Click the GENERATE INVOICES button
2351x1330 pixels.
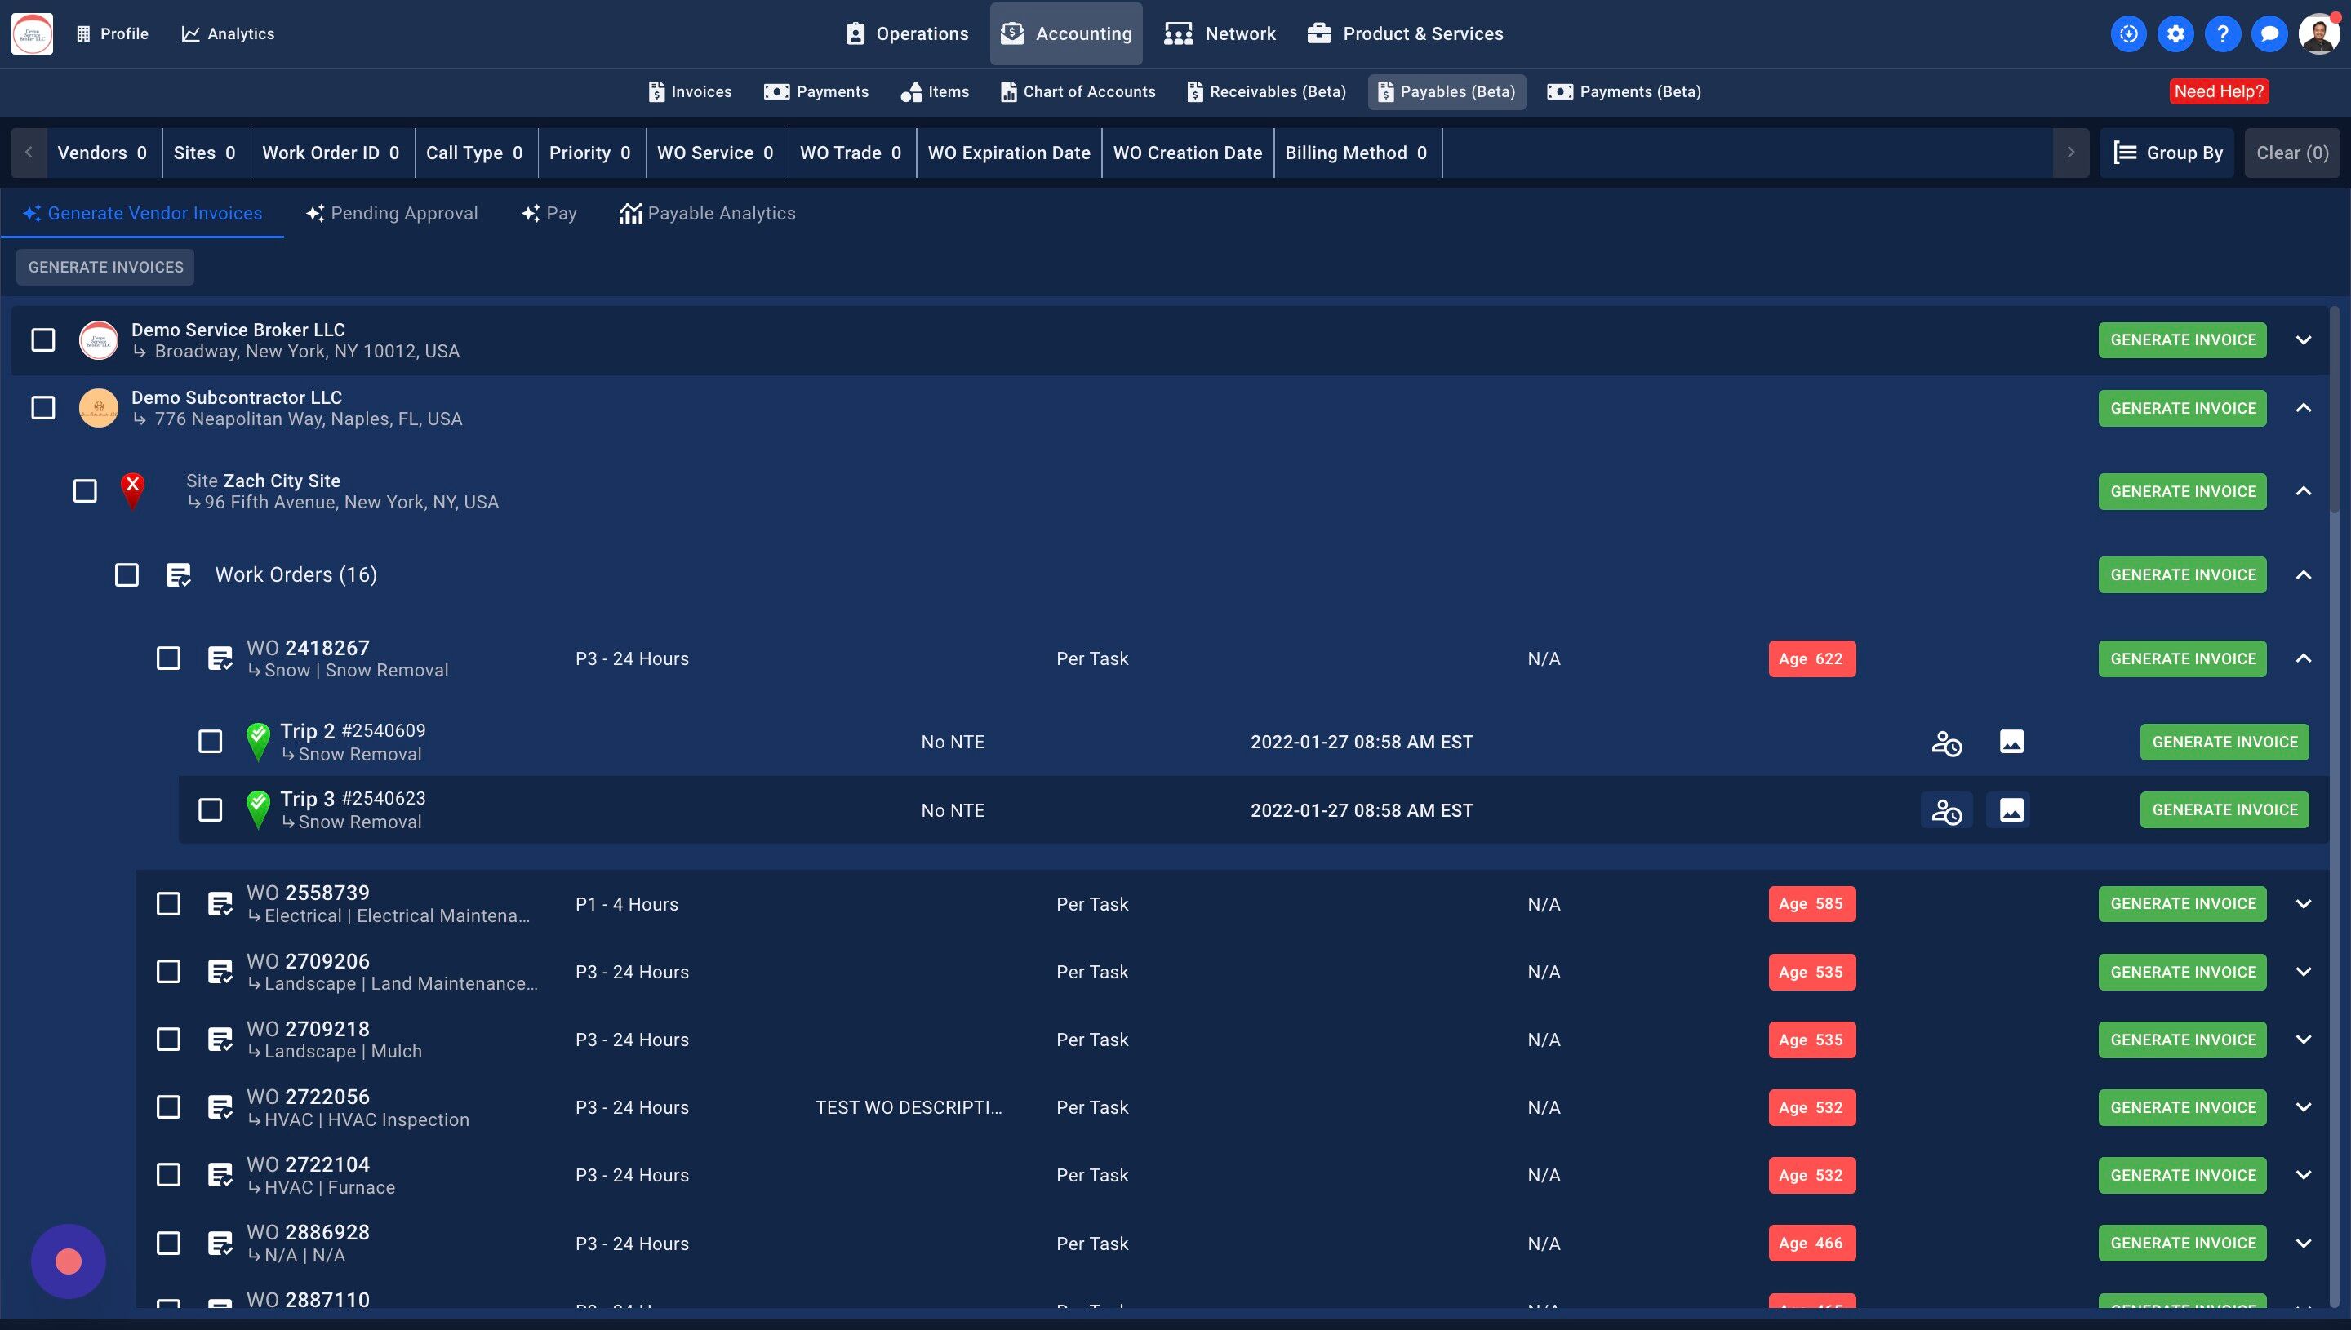click(105, 267)
